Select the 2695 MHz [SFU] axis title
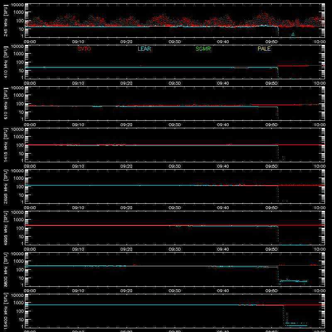This screenshot has width=332, height=332. [6, 187]
